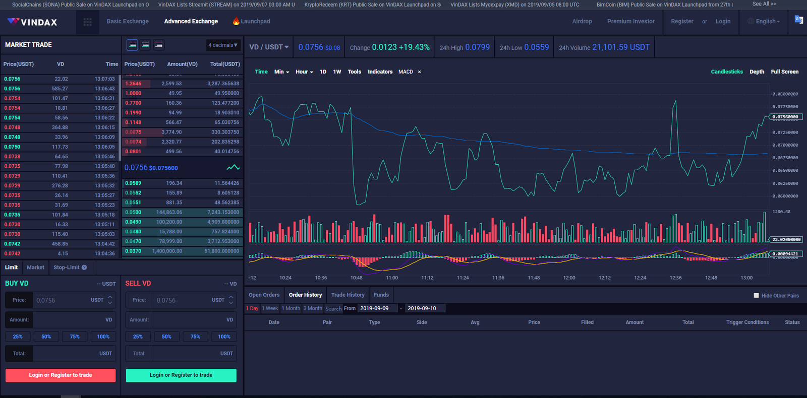
Task: Show sell orders only in order book
Action: [x=159, y=45]
